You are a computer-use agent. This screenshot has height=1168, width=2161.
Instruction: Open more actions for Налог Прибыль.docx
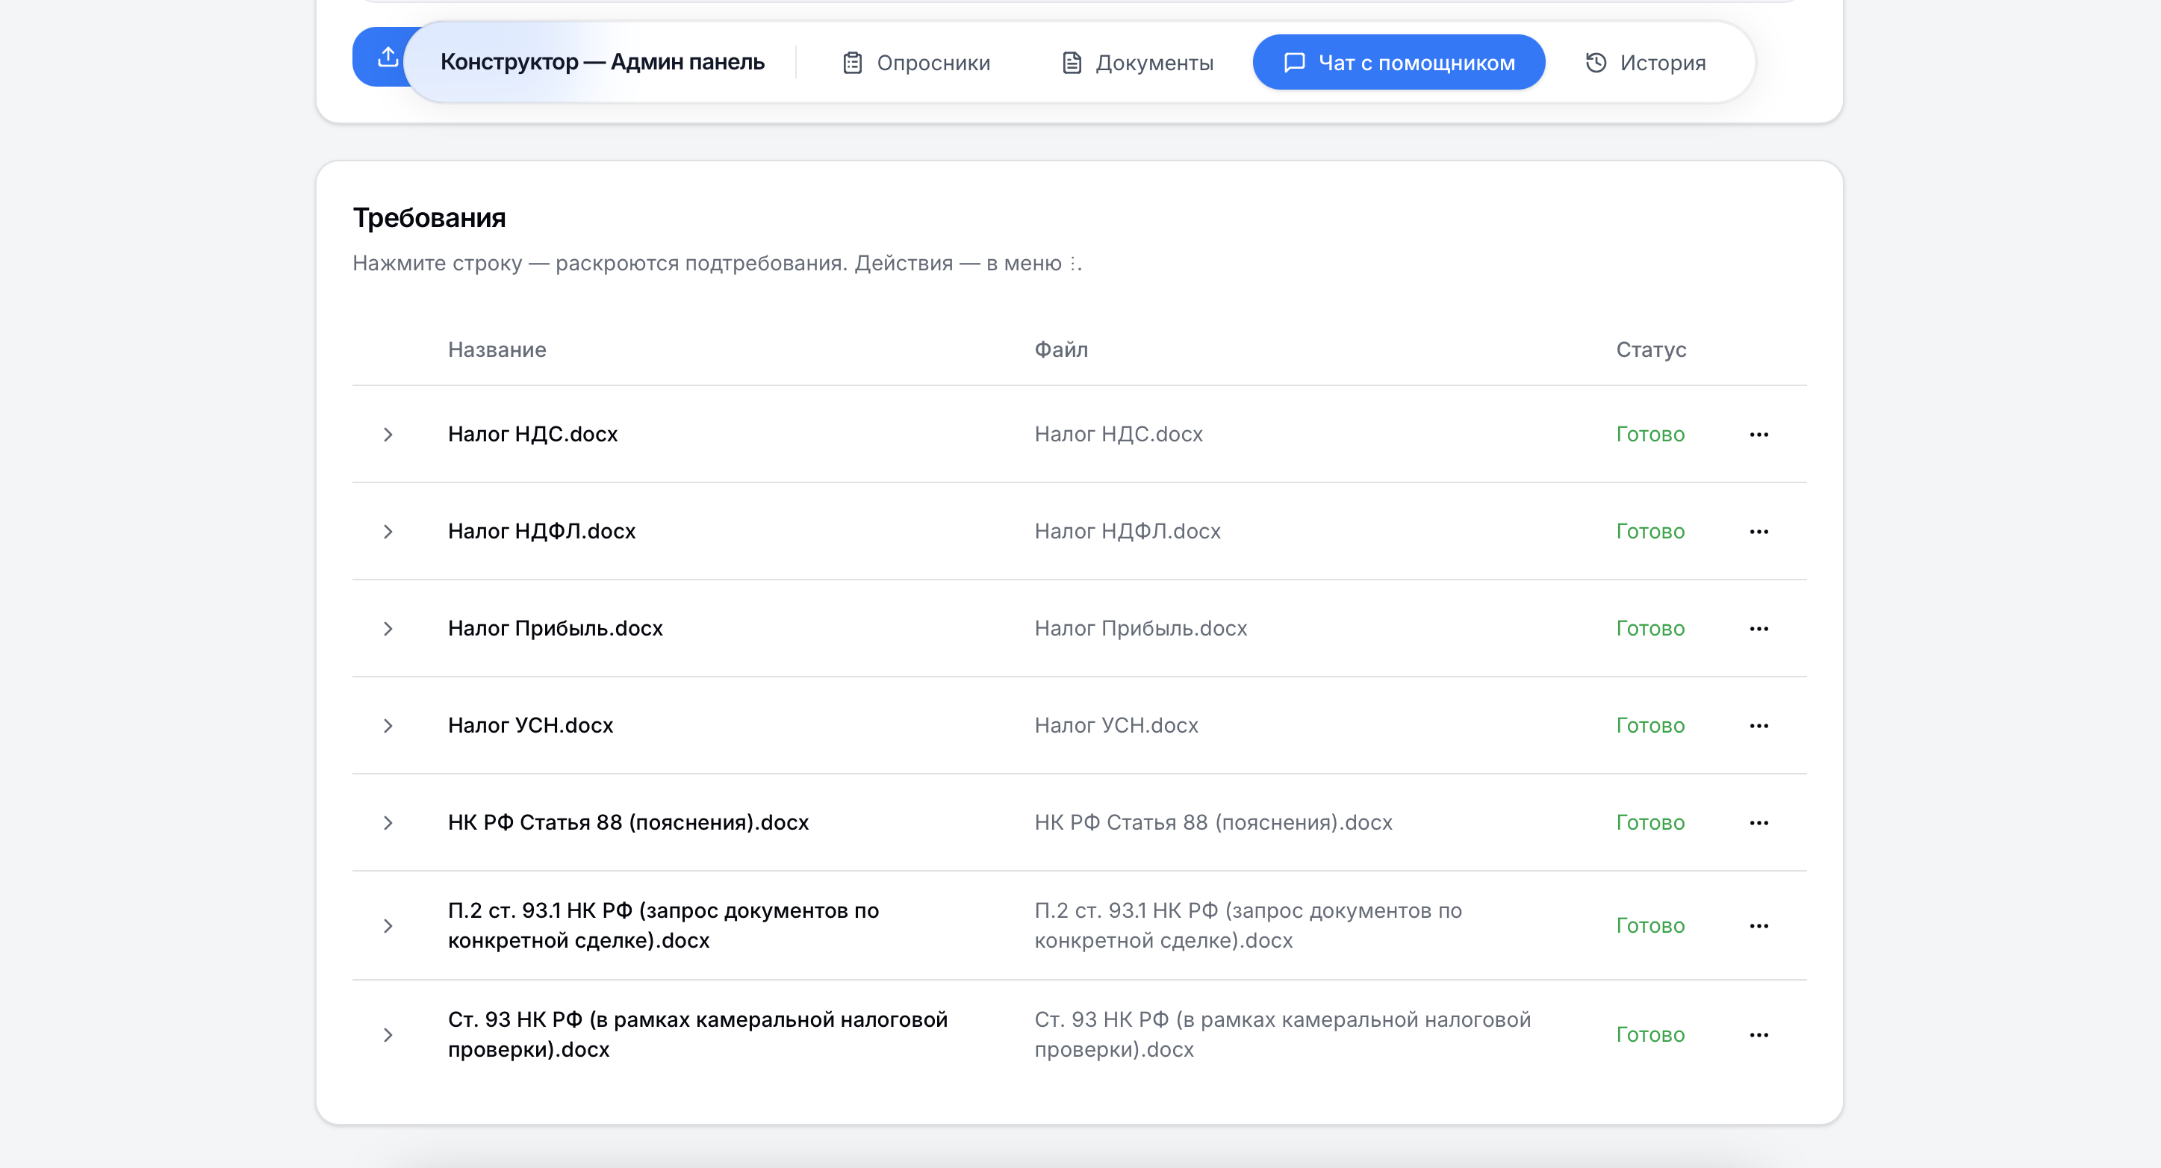(x=1759, y=629)
